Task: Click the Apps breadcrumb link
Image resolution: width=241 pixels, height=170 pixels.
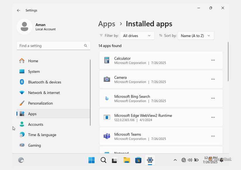Action: (107, 24)
